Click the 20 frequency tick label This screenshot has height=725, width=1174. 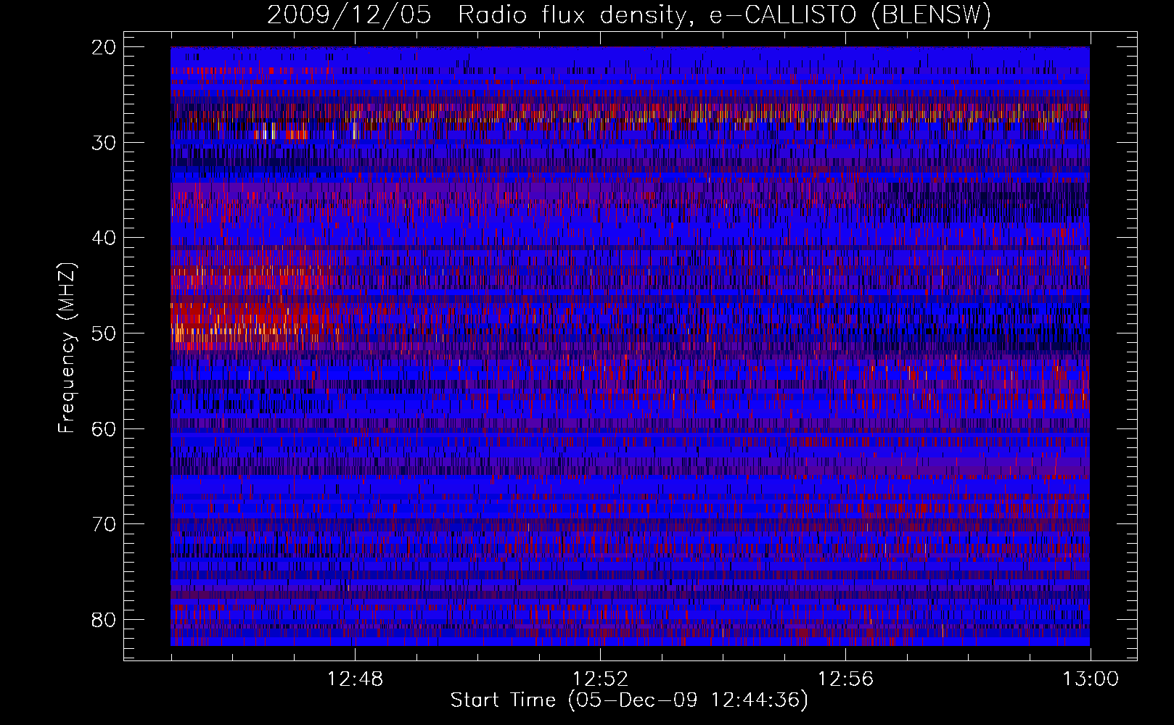(104, 47)
